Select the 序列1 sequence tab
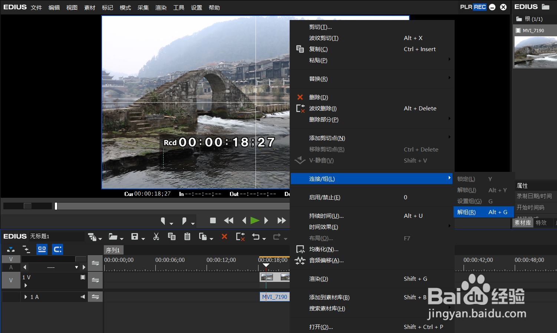This screenshot has height=333, width=557. (x=113, y=250)
